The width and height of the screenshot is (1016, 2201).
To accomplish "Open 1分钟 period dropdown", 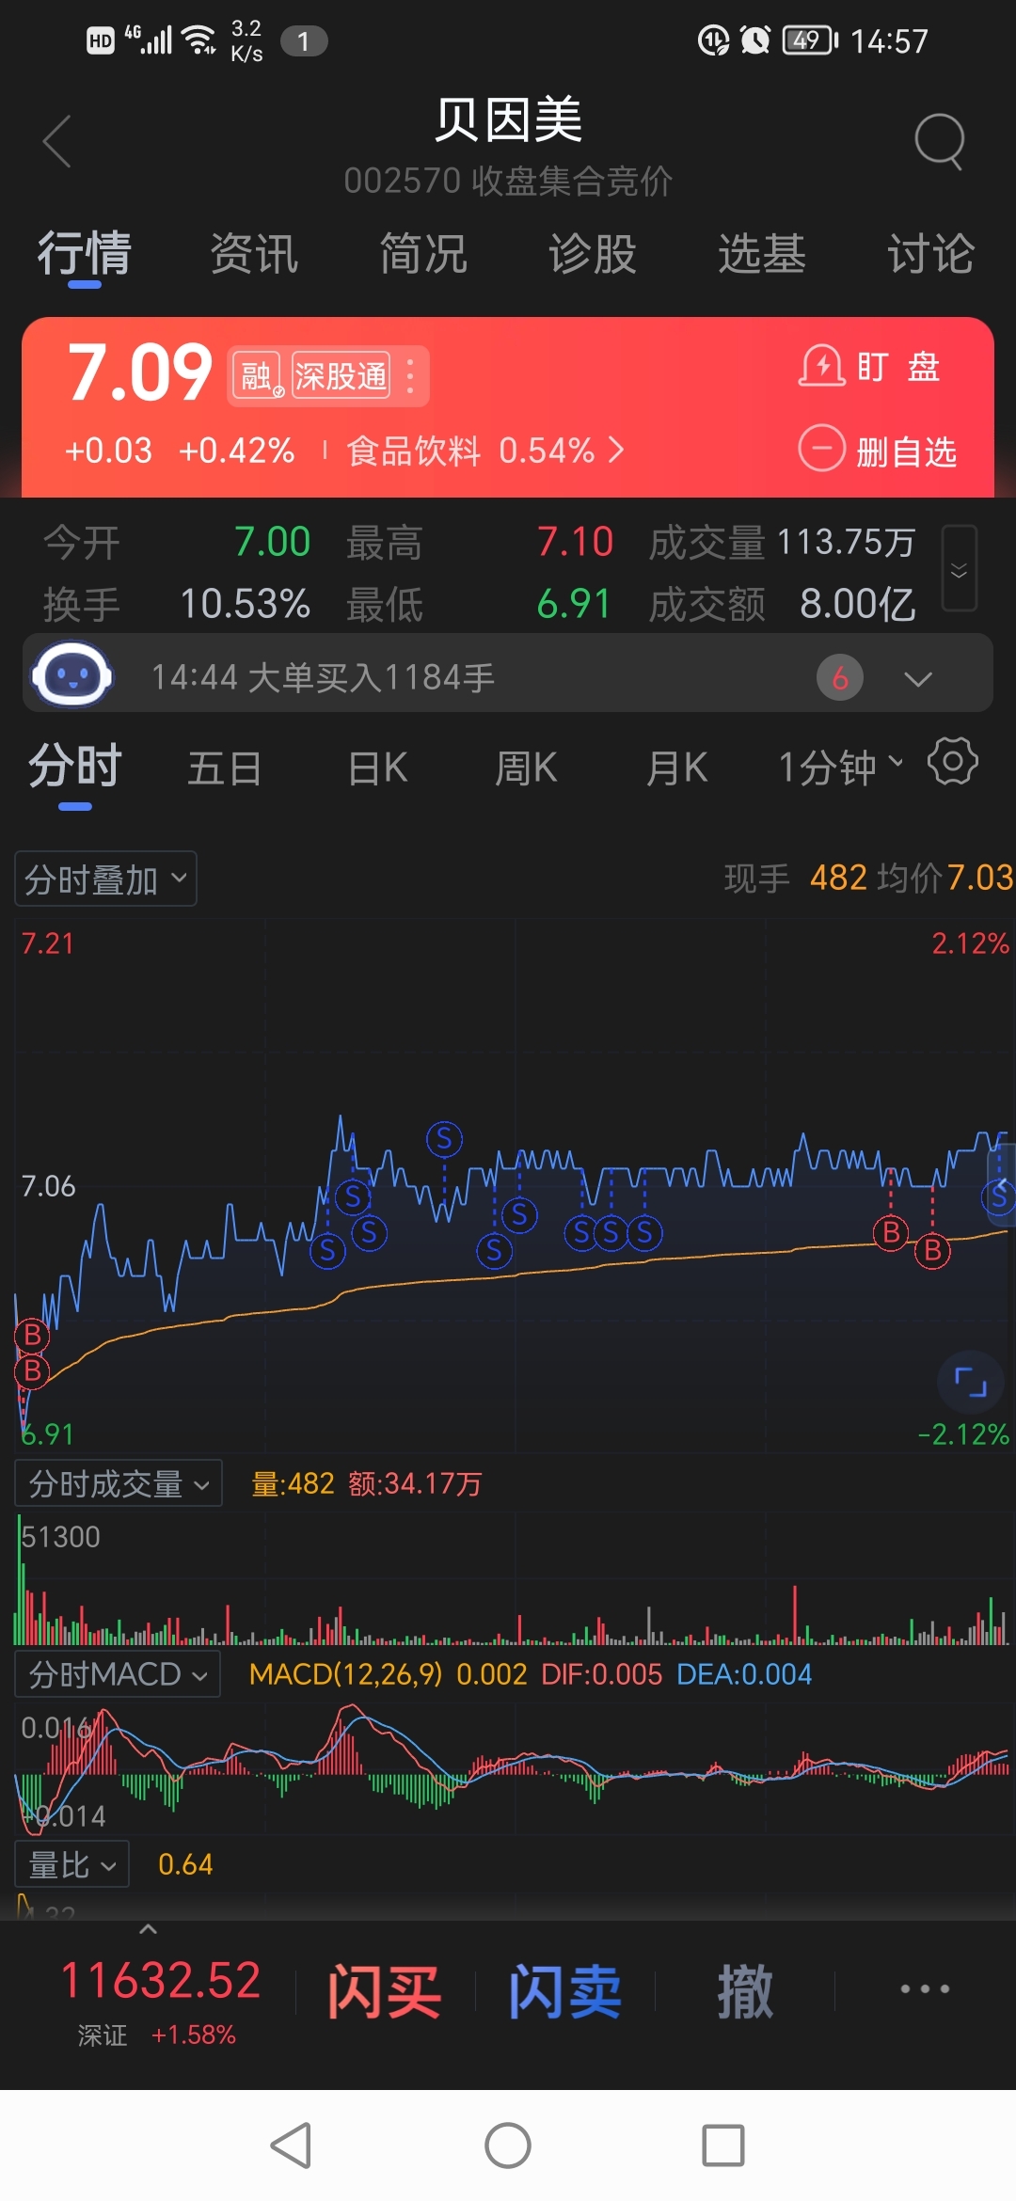I will (840, 768).
